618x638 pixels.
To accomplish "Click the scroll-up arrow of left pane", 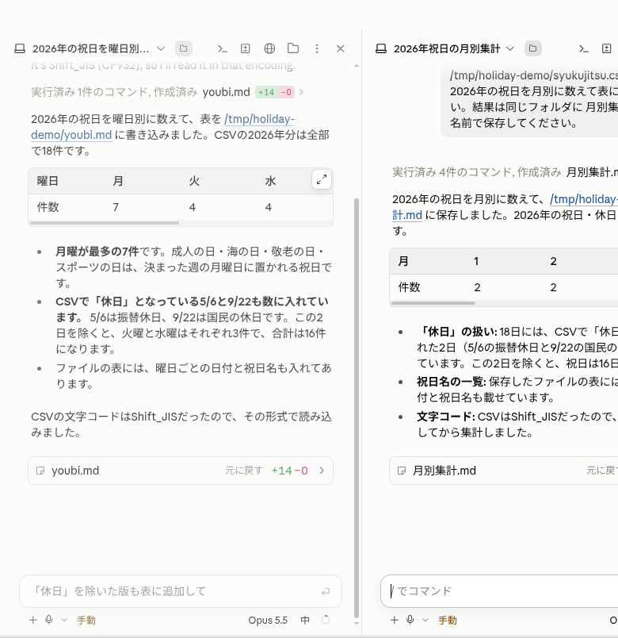I will [x=357, y=66].
